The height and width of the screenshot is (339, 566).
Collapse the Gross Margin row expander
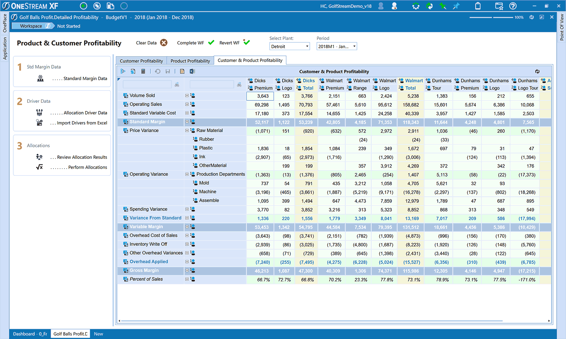[187, 270]
